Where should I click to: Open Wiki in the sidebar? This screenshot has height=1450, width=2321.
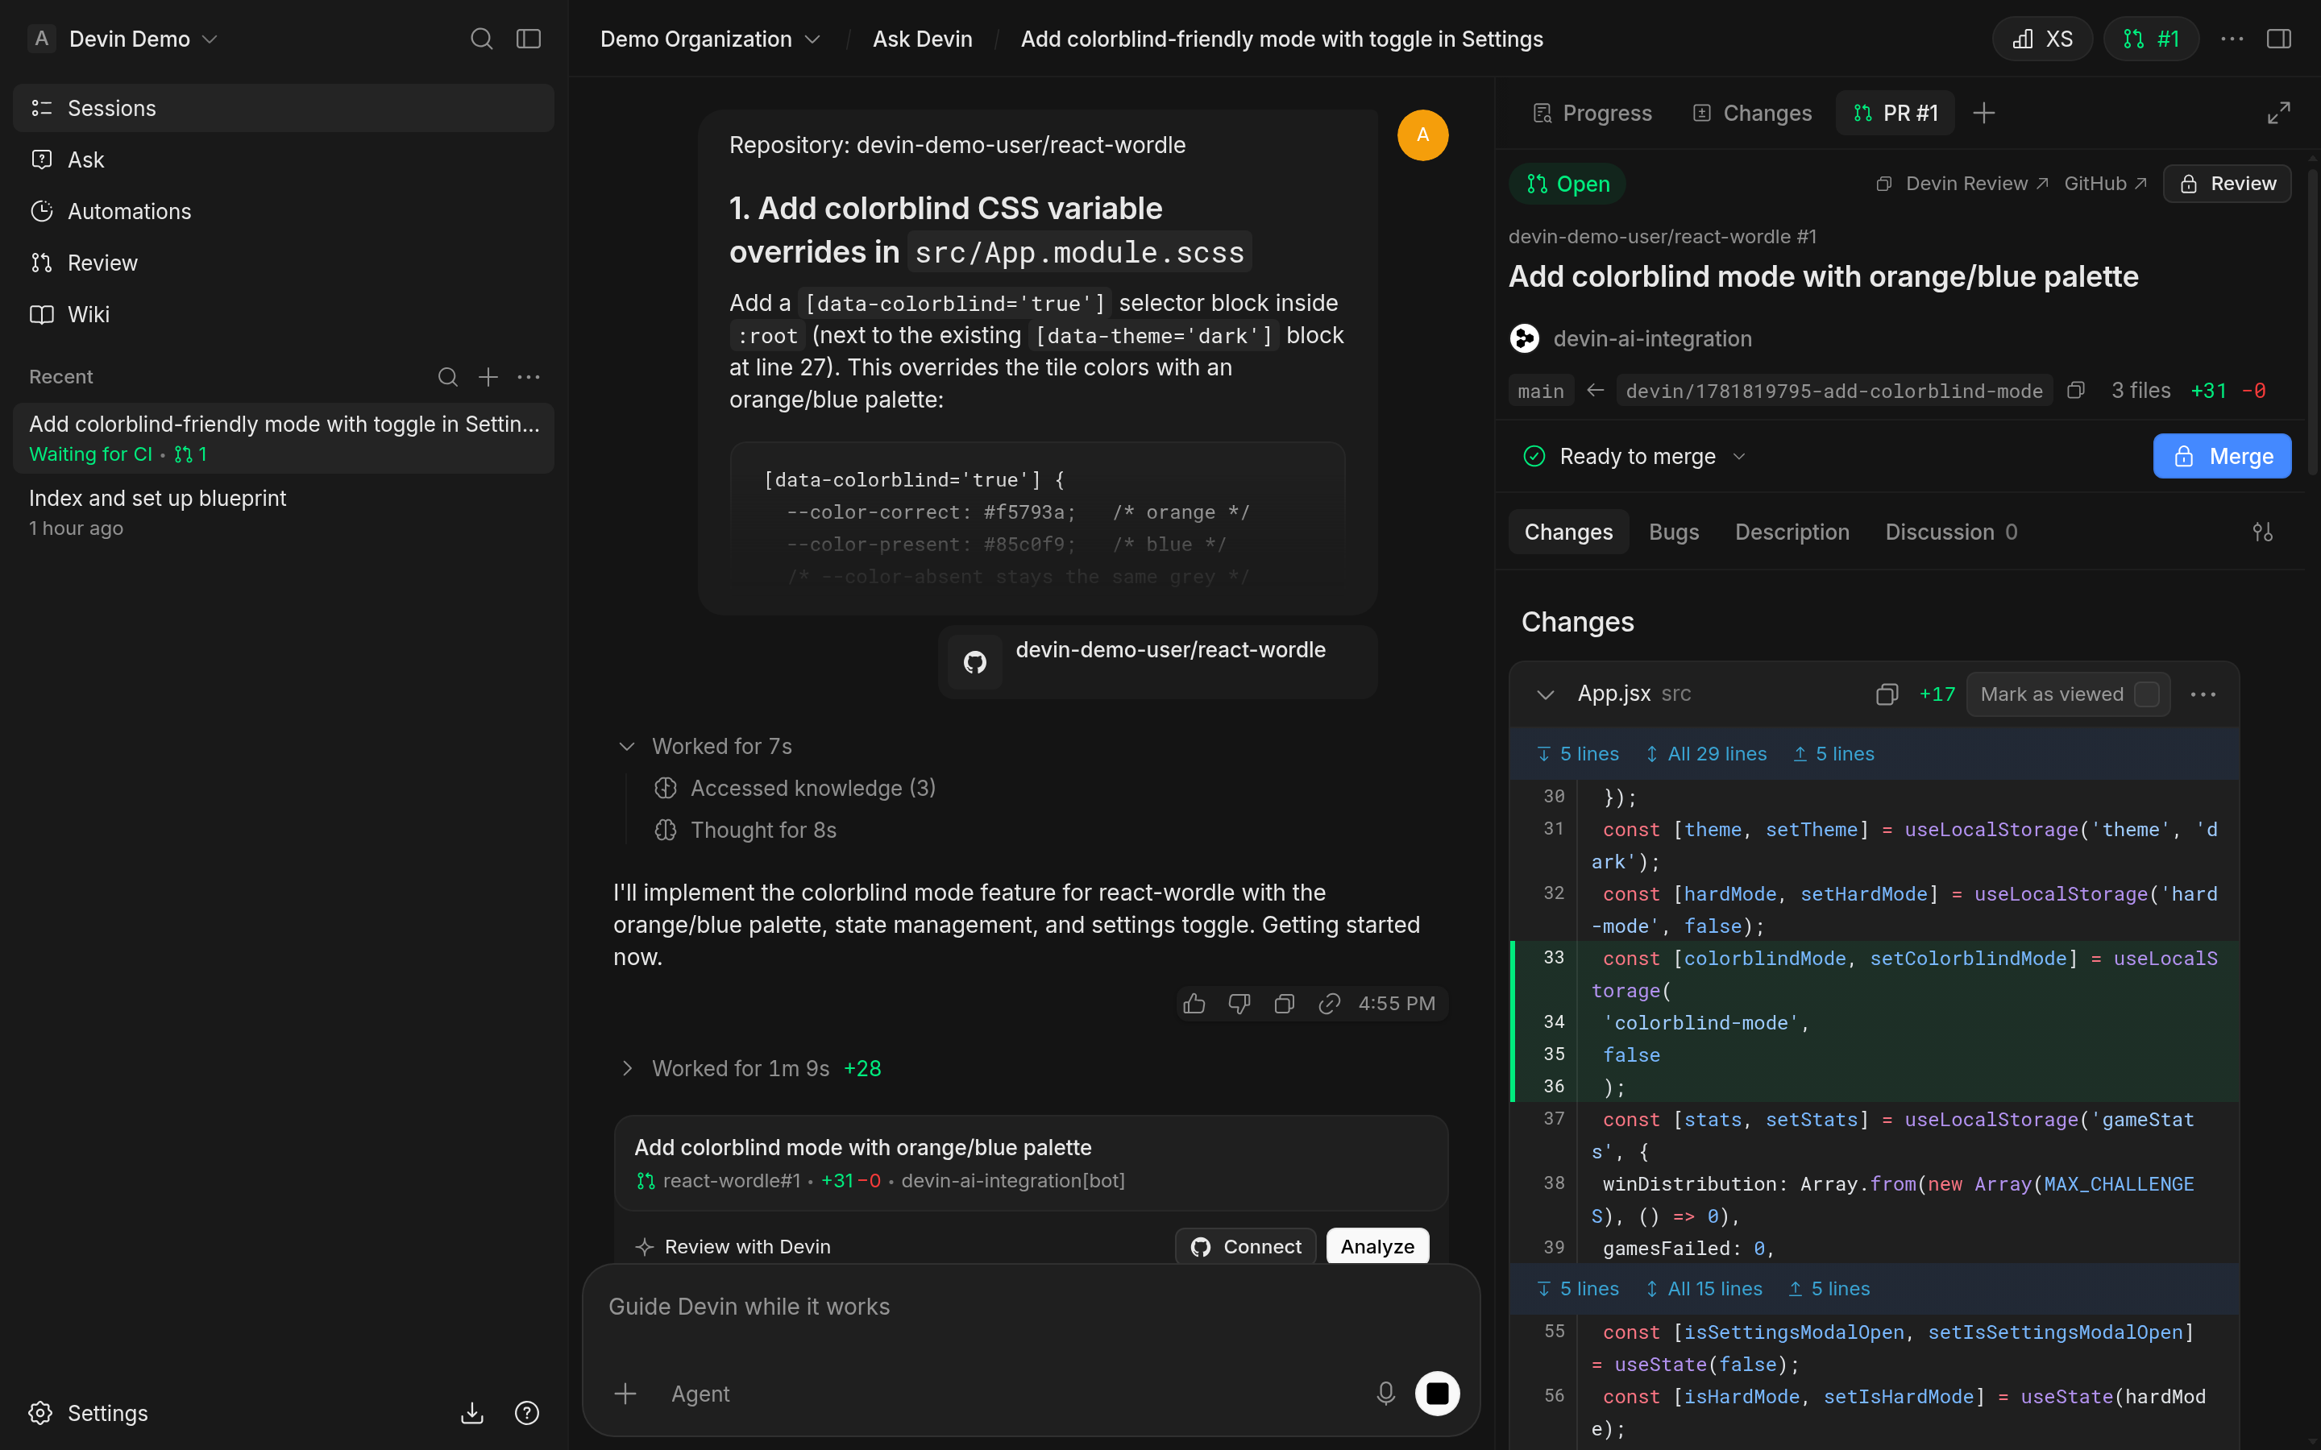[284, 314]
